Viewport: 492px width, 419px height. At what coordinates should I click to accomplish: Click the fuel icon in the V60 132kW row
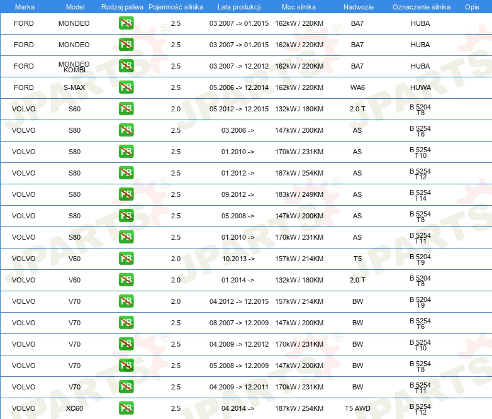(x=126, y=279)
